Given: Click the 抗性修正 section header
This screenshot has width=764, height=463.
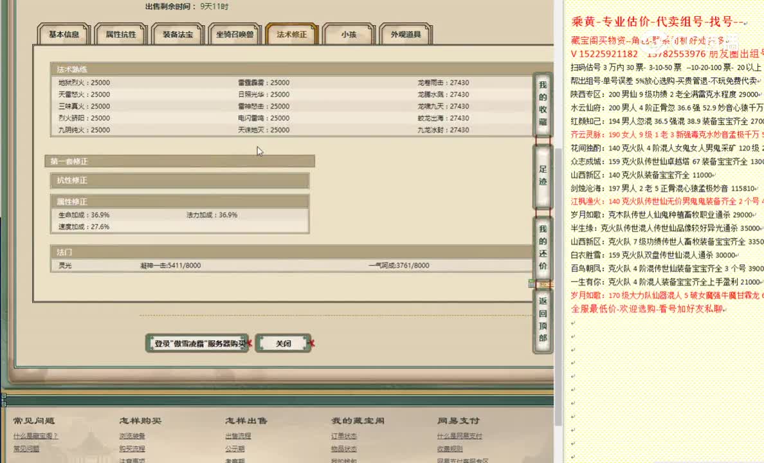Looking at the screenshot, I should pyautogui.click(x=180, y=180).
